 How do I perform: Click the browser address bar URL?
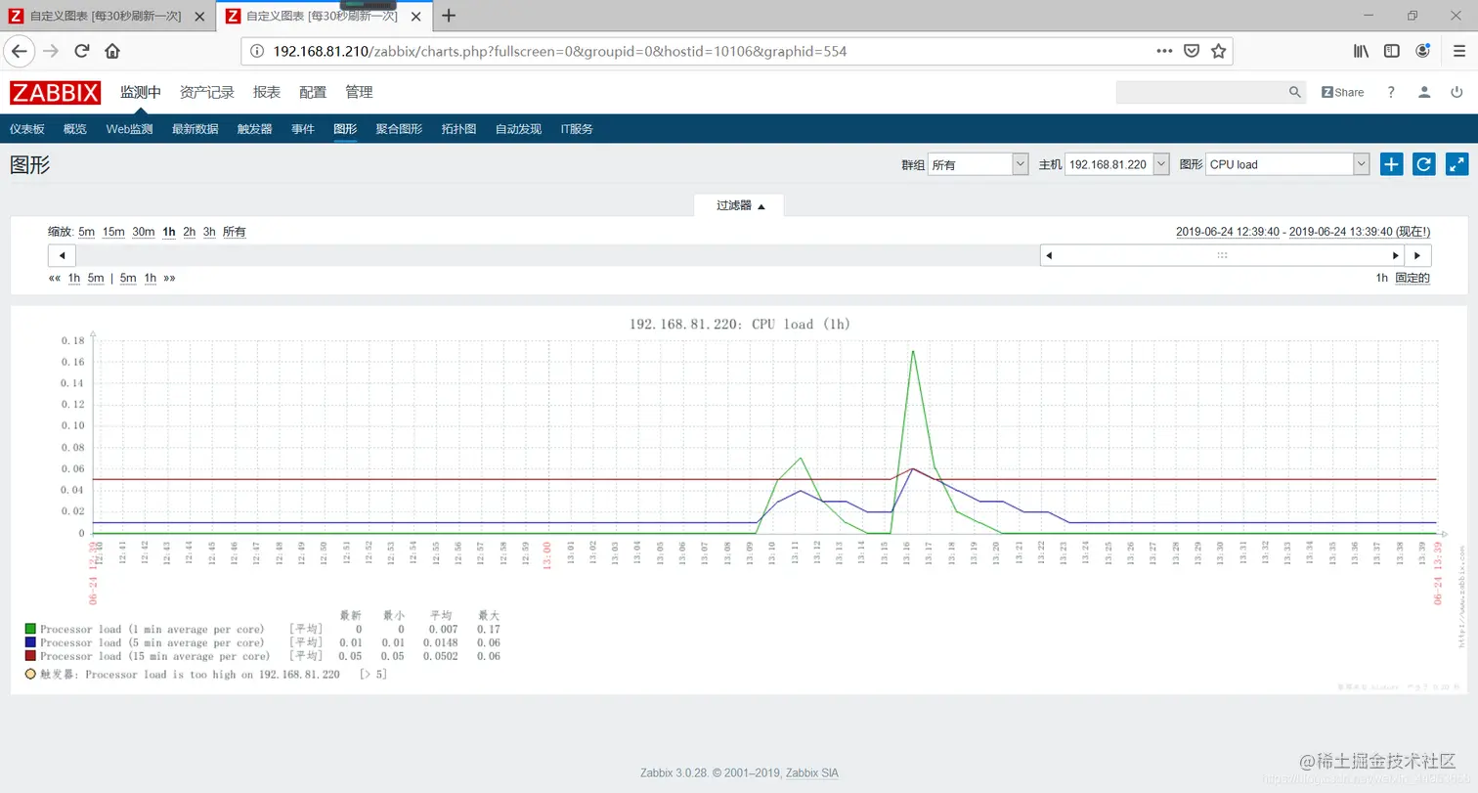pos(559,51)
